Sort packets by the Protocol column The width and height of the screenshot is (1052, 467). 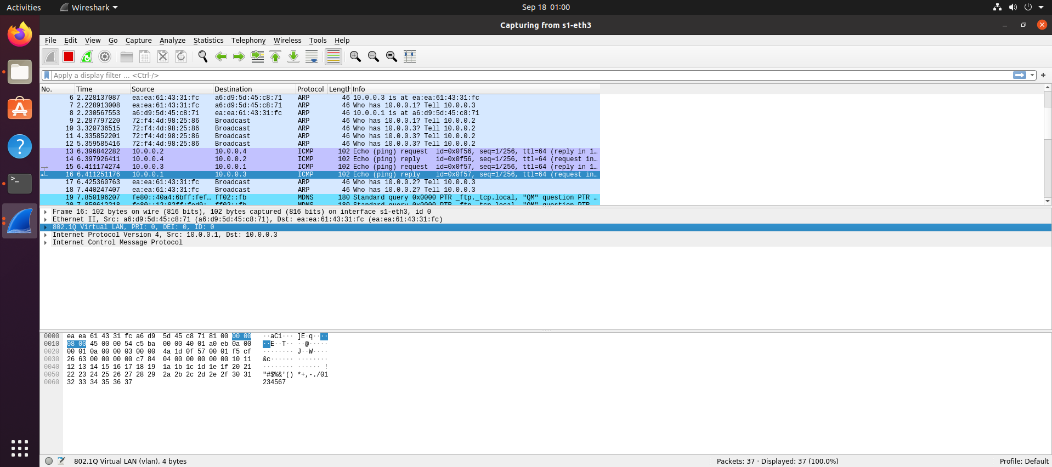[311, 89]
